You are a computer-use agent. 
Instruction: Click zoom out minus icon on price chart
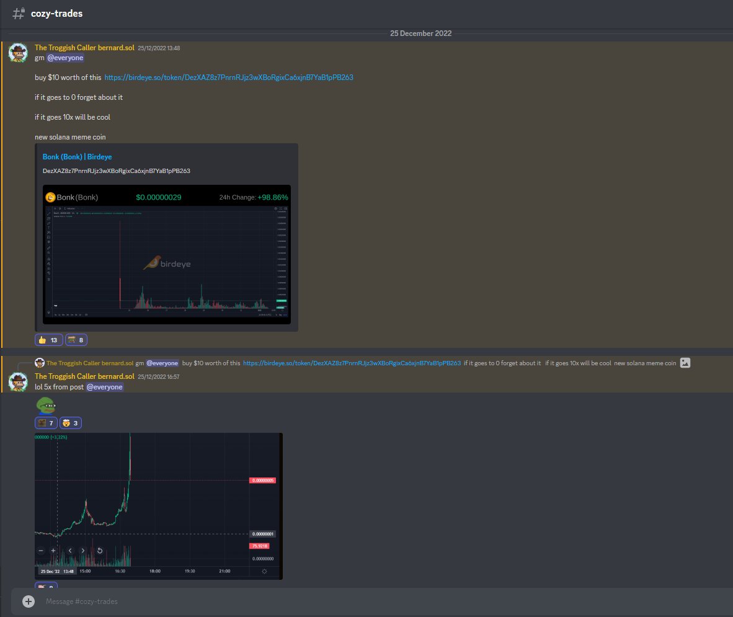[x=41, y=551]
